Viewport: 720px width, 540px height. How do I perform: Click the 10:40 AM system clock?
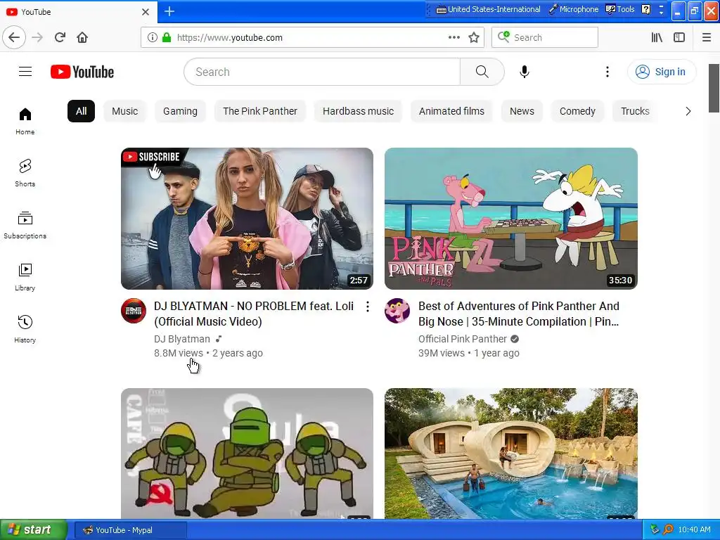click(694, 529)
